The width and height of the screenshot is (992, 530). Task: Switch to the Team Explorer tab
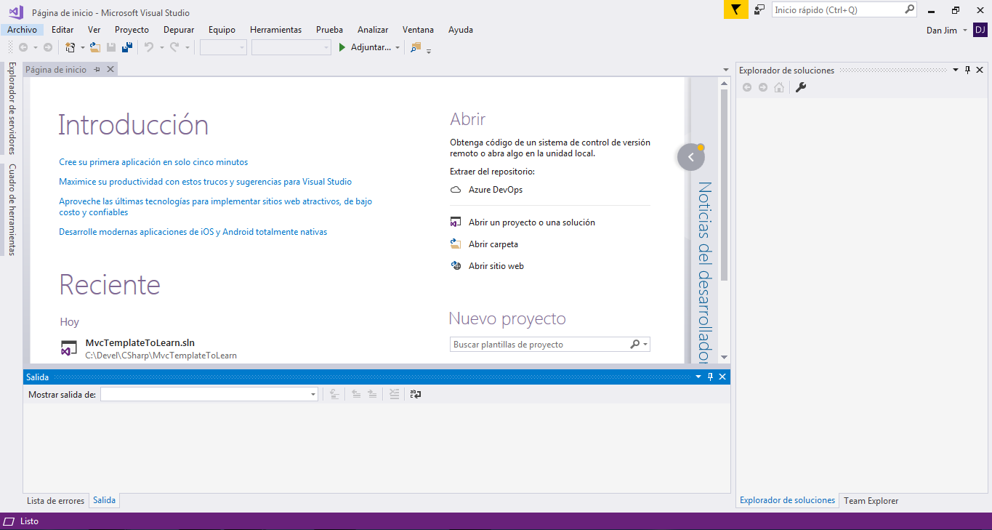click(x=871, y=500)
